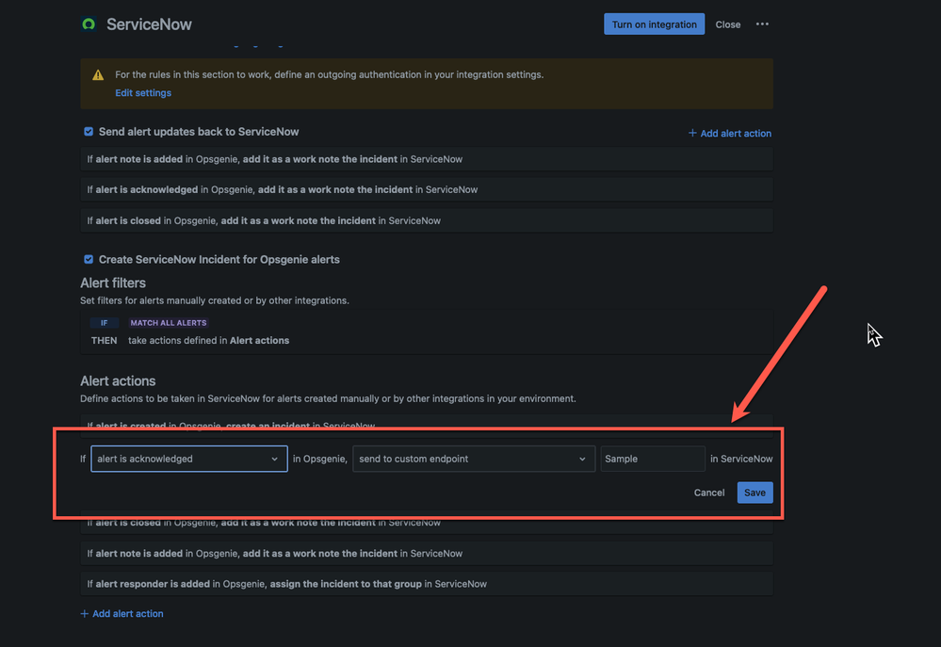Click the ServiceNow page title
Screen dimensions: 941x647
pyautogui.click(x=149, y=24)
